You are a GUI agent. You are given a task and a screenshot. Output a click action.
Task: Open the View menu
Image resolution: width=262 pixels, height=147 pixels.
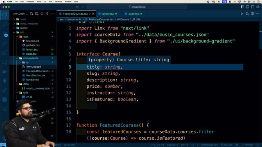tap(39, 2)
